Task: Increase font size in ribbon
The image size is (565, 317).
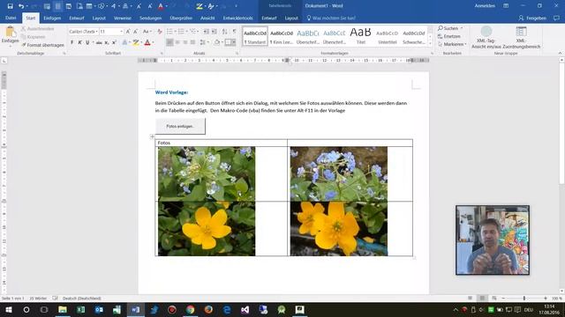Action: pyautogui.click(x=128, y=32)
